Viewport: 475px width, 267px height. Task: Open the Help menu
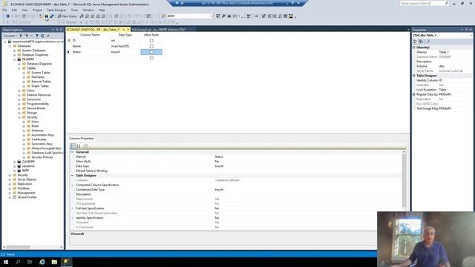(102, 10)
